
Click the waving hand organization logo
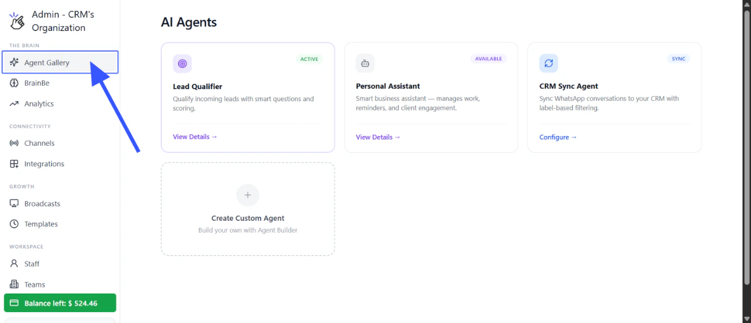coord(17,21)
